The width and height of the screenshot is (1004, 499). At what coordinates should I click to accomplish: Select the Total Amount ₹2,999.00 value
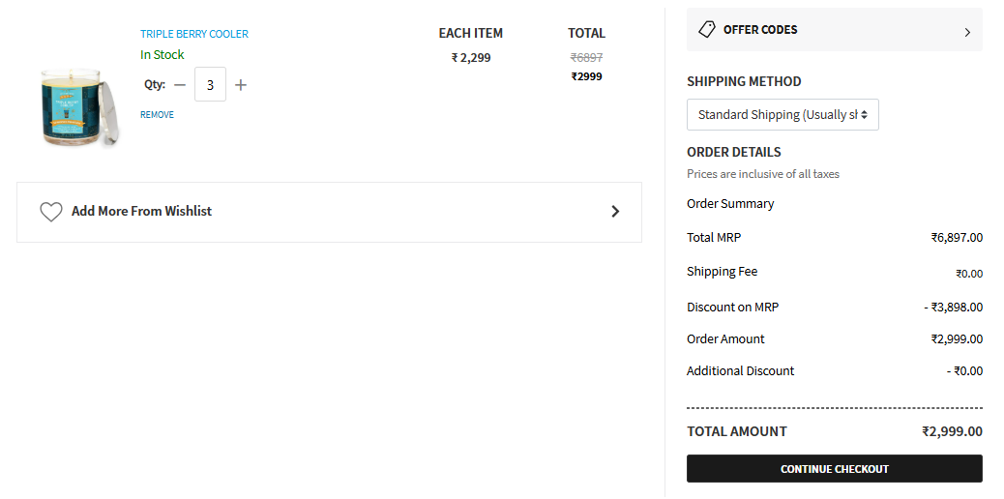click(952, 431)
